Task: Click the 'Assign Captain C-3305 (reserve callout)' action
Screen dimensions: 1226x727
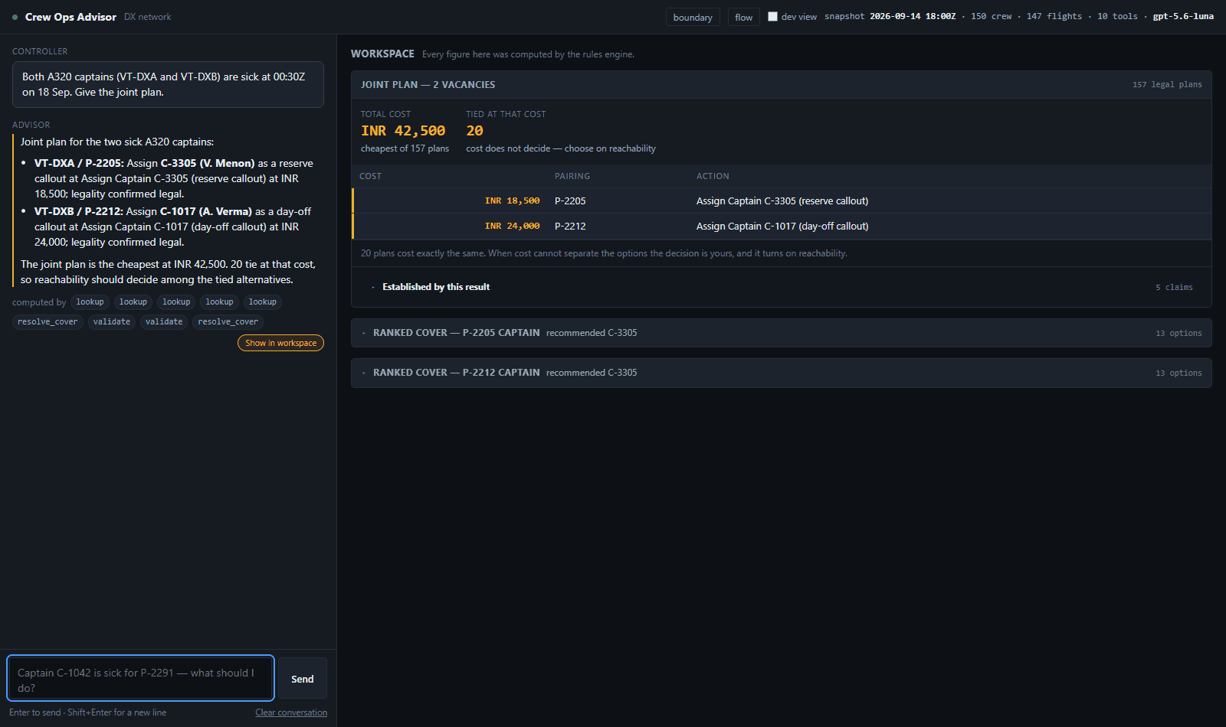Action: [x=782, y=201]
